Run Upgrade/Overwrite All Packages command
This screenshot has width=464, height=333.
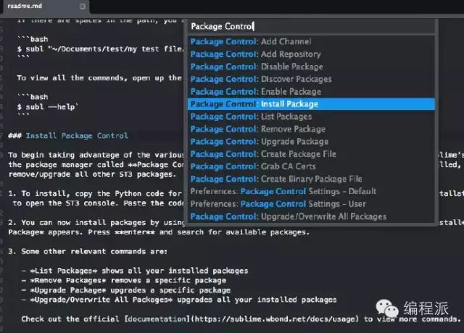pyautogui.click(x=311, y=216)
